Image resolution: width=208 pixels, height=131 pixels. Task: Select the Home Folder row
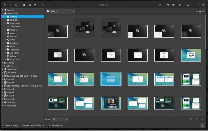[x=23, y=13]
